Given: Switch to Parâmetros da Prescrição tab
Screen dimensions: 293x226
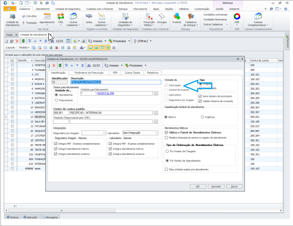Looking at the screenshot, I should point(89,73).
